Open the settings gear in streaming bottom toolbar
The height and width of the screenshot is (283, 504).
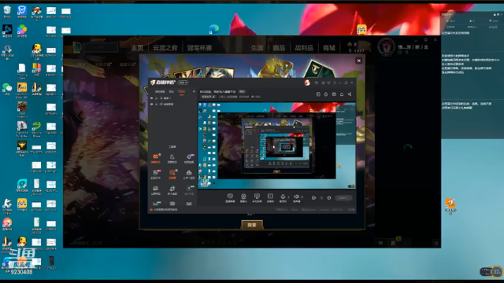click(x=329, y=197)
